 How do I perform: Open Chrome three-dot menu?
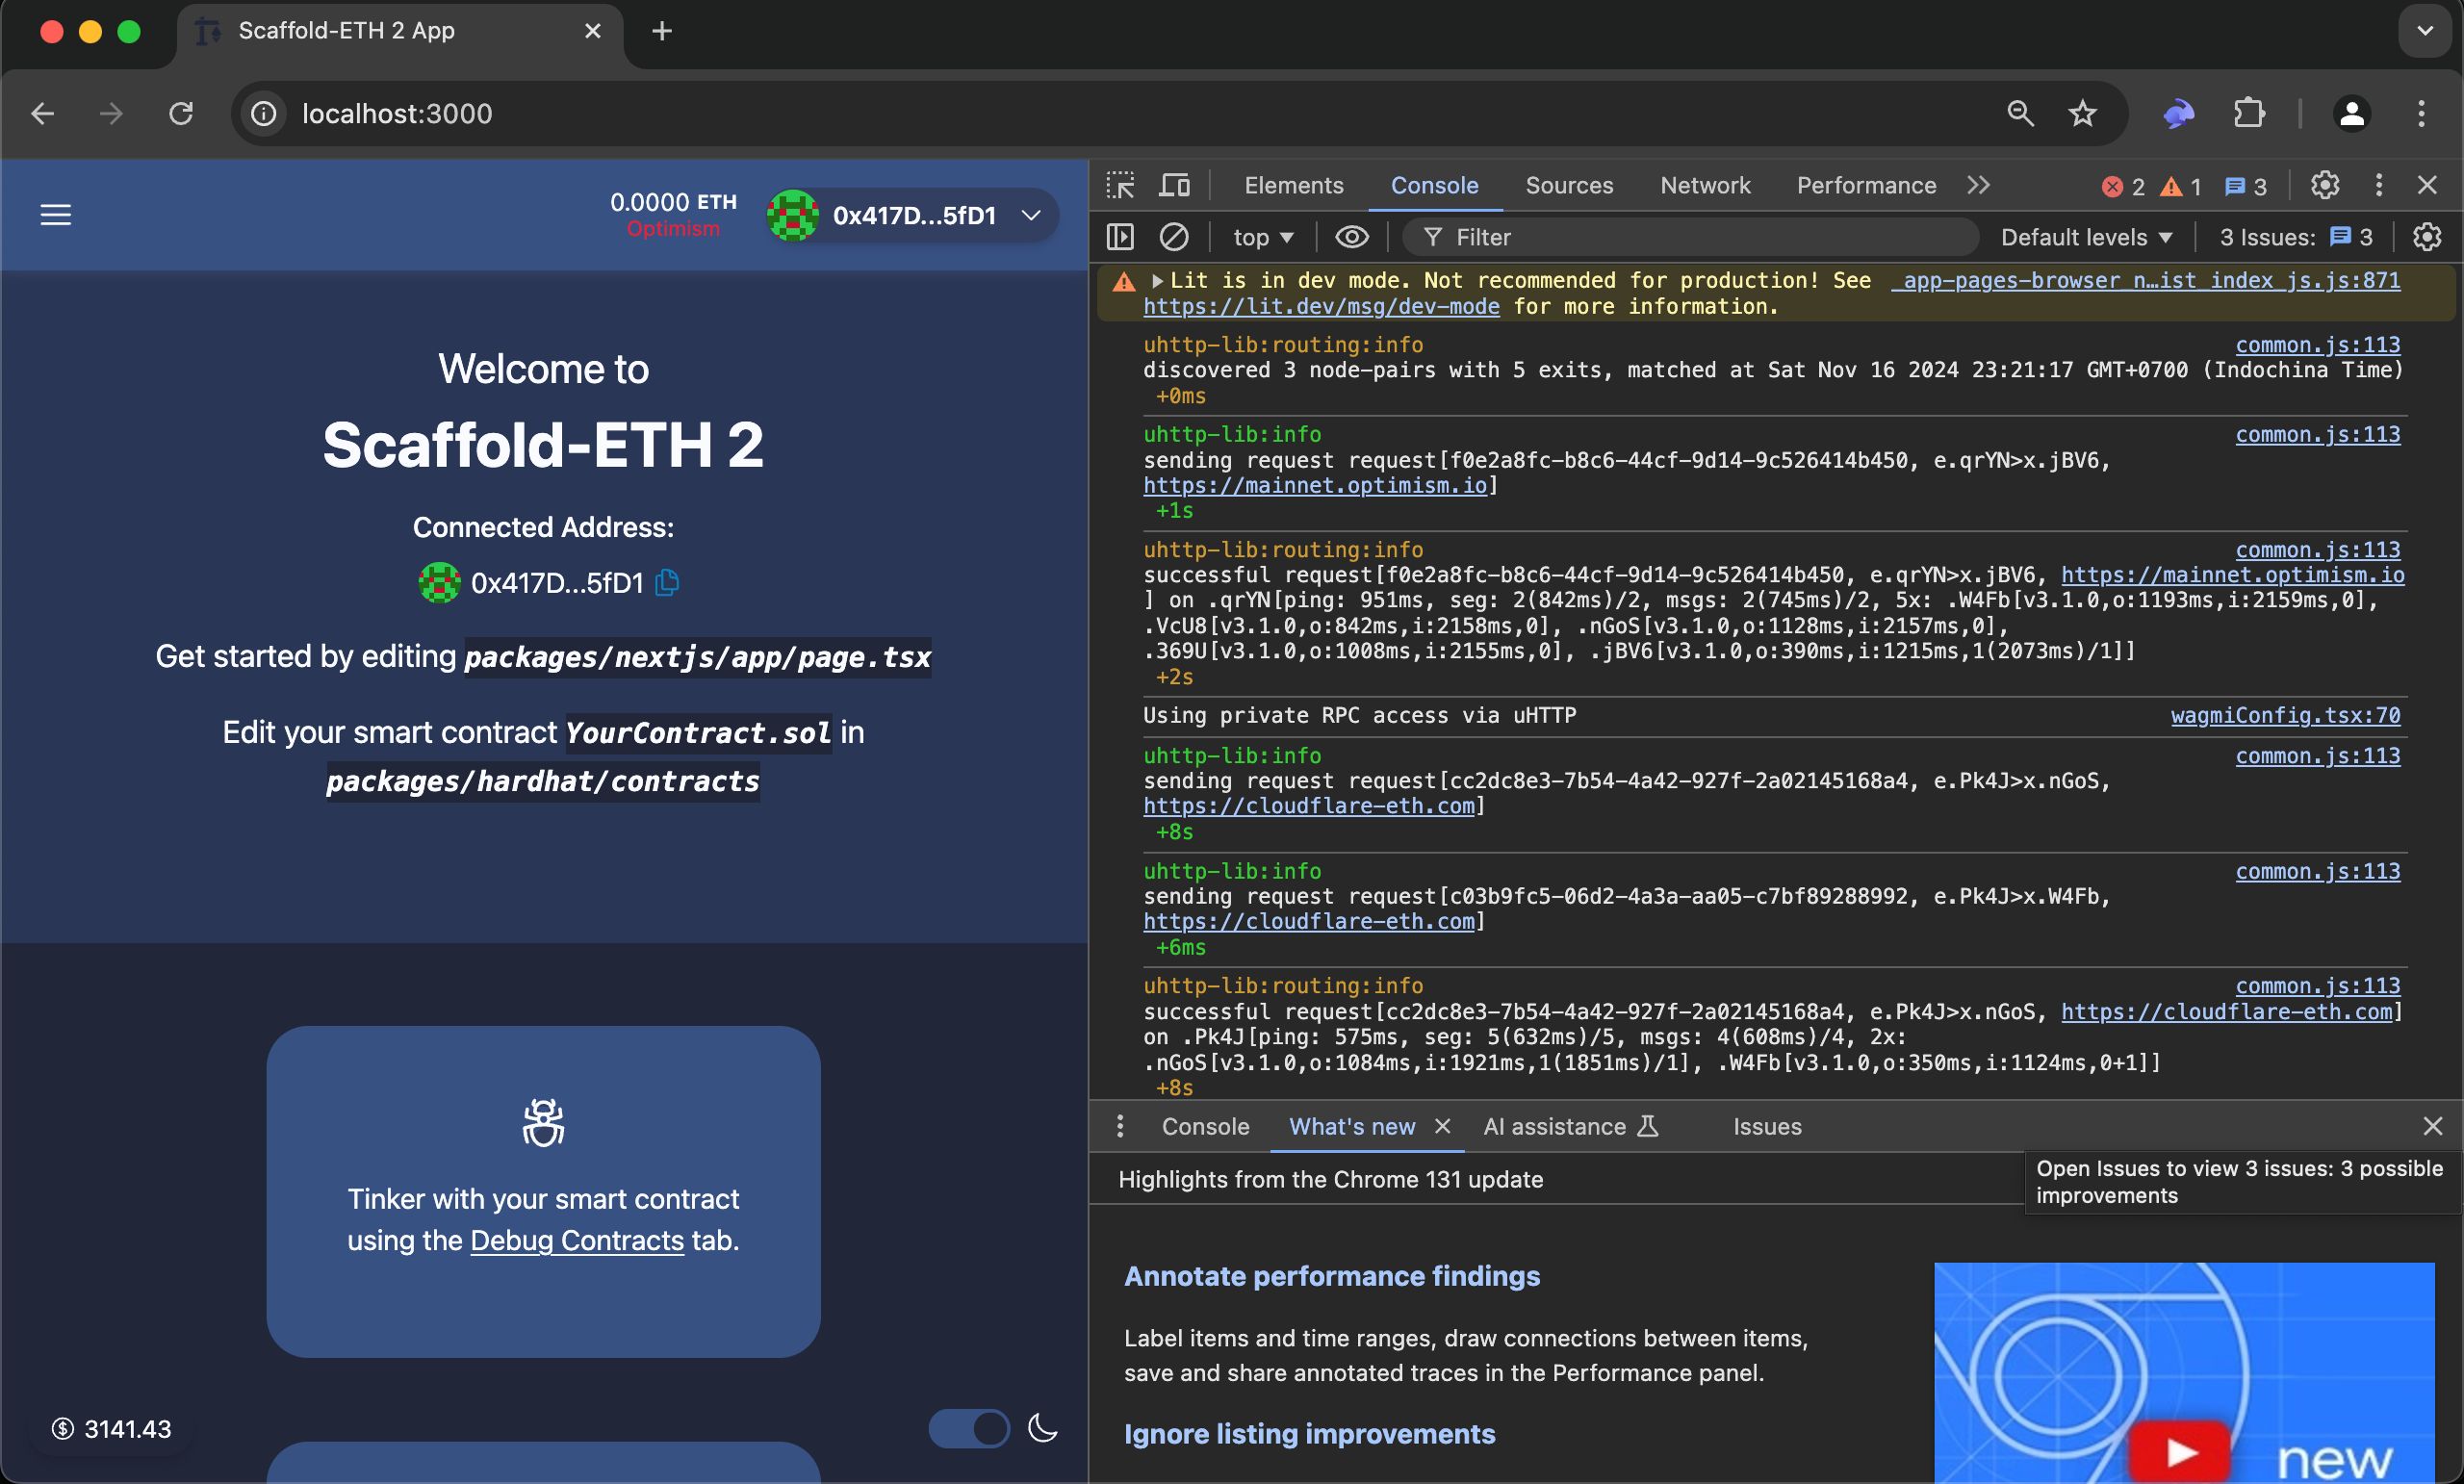click(x=2421, y=113)
